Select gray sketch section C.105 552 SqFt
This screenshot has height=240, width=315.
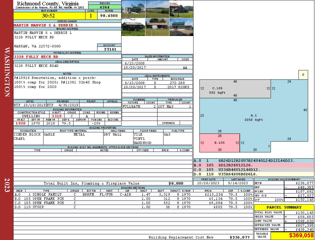pyautogui.click(x=235, y=89)
